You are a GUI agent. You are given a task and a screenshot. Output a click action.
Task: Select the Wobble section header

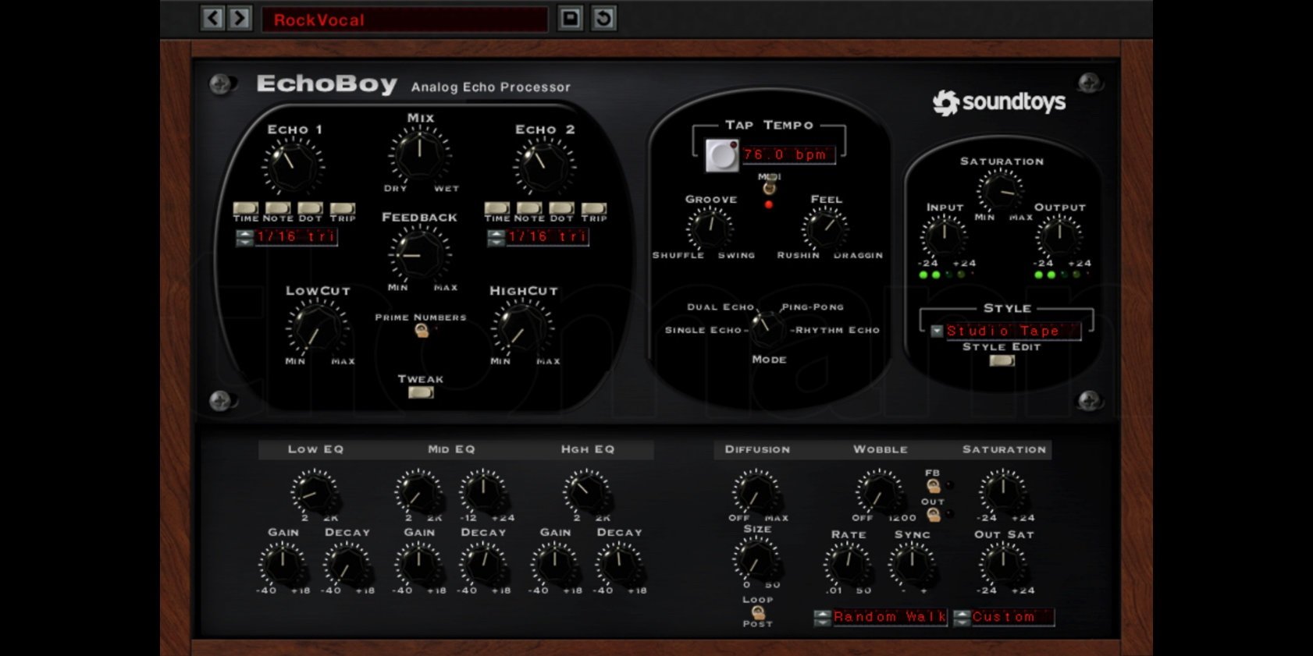[880, 449]
